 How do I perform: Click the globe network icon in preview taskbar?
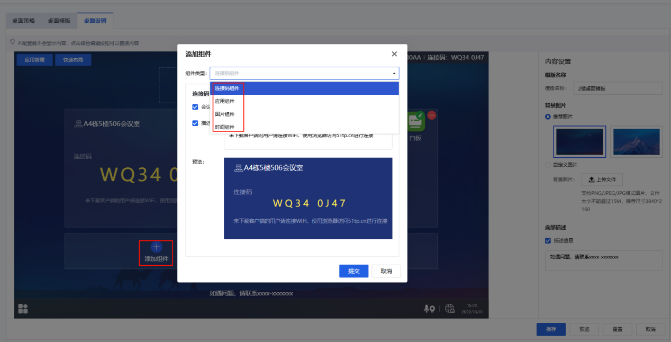[450, 309]
